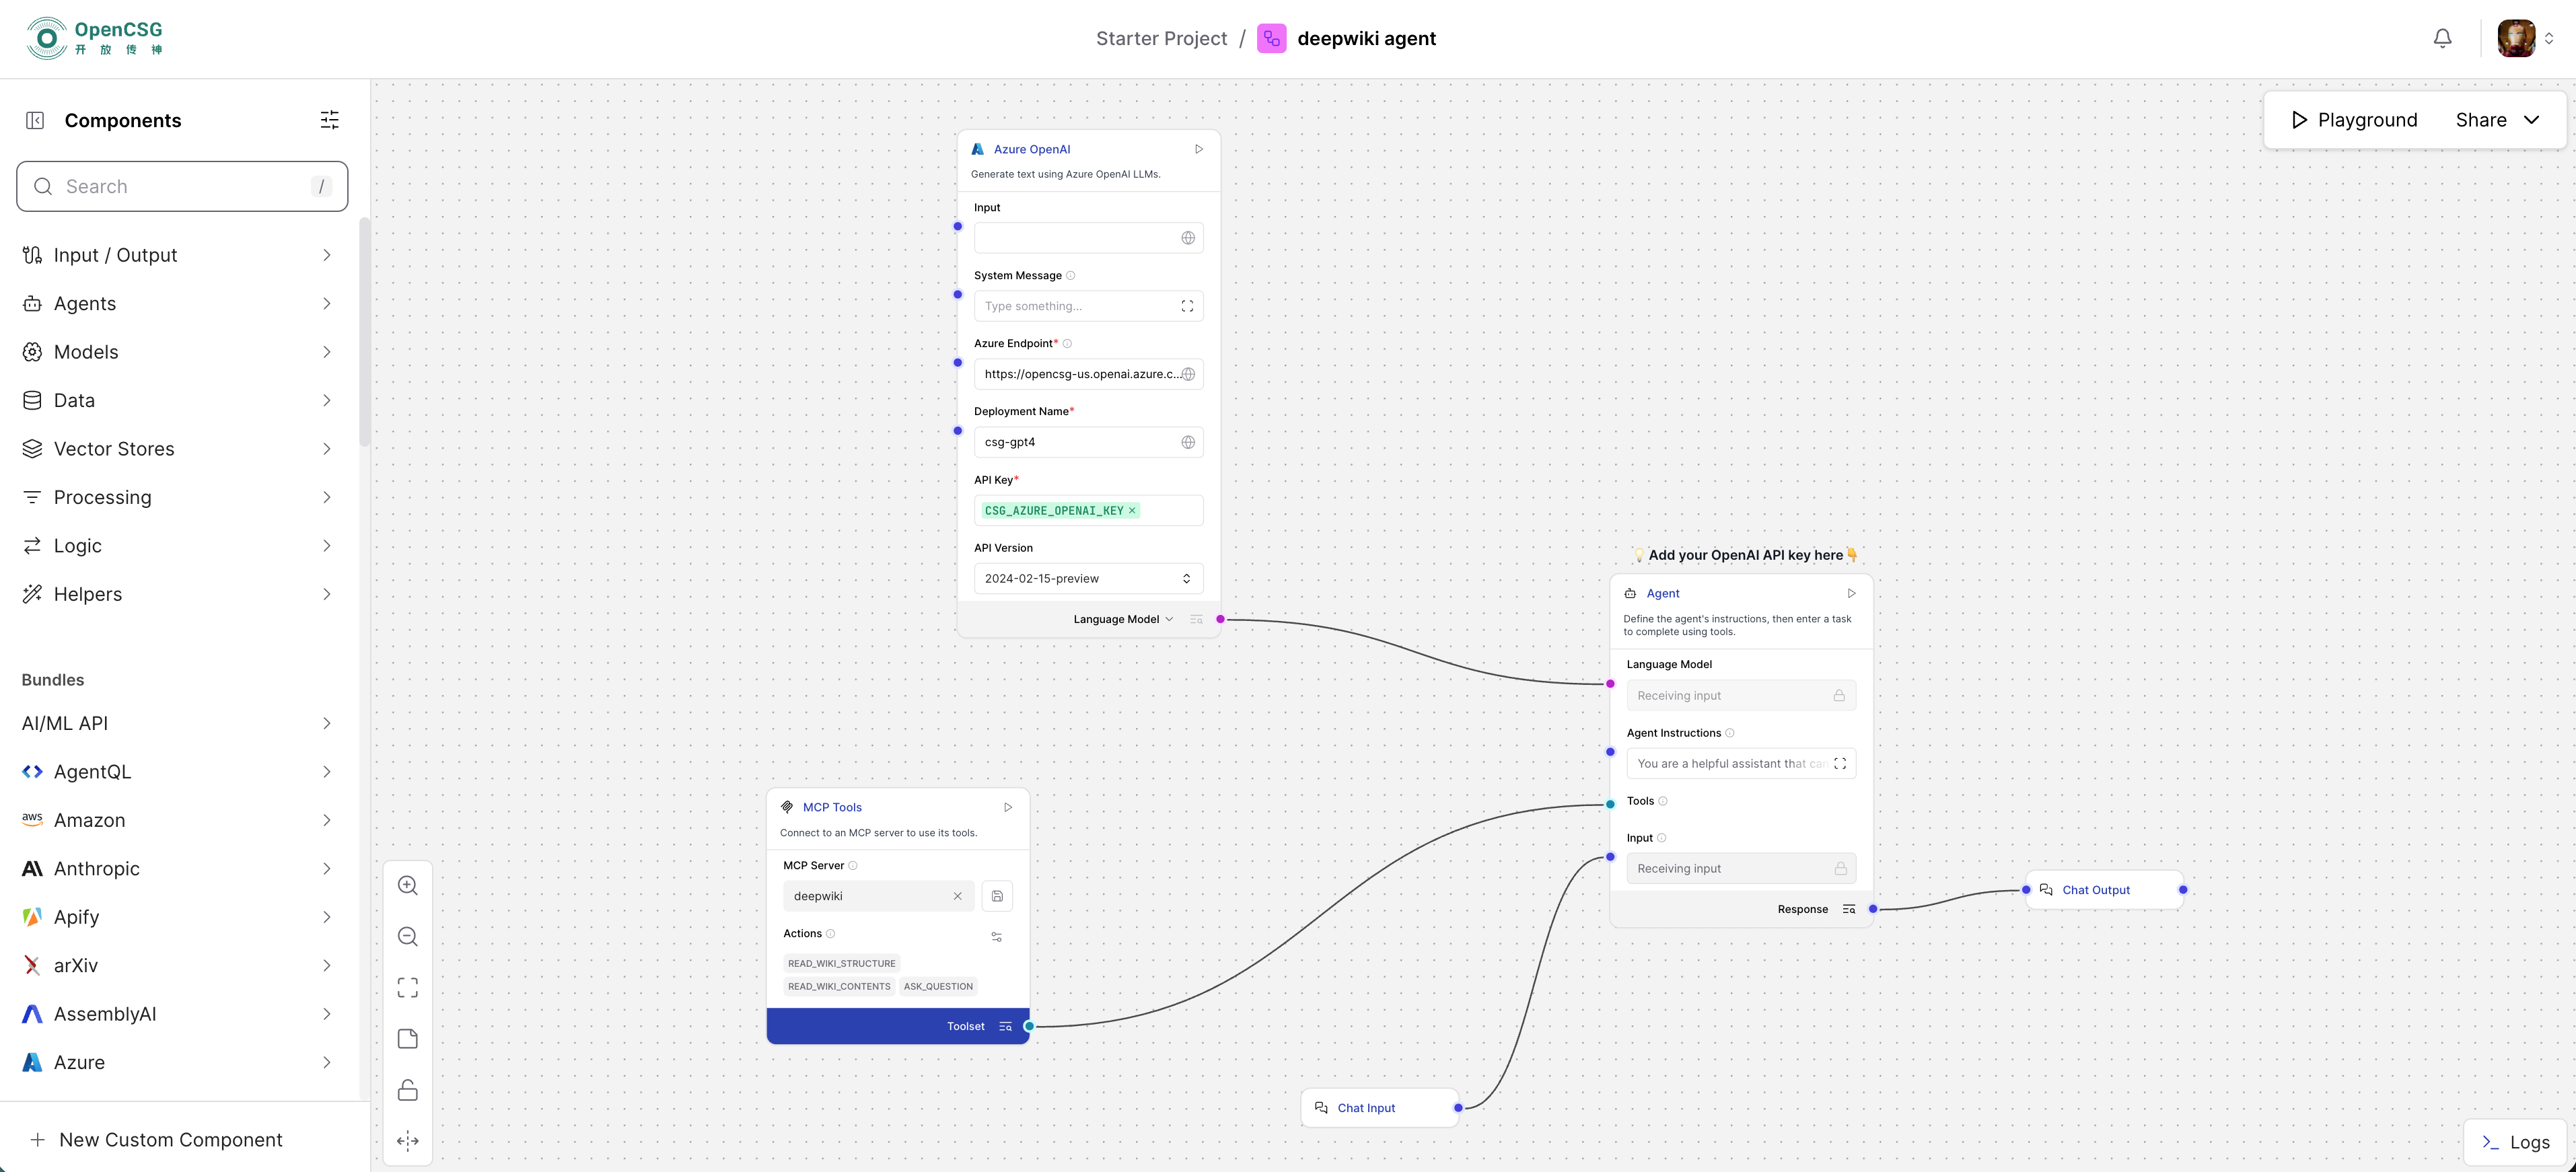
Task: Open the API Version dropdown
Action: coord(1088,578)
